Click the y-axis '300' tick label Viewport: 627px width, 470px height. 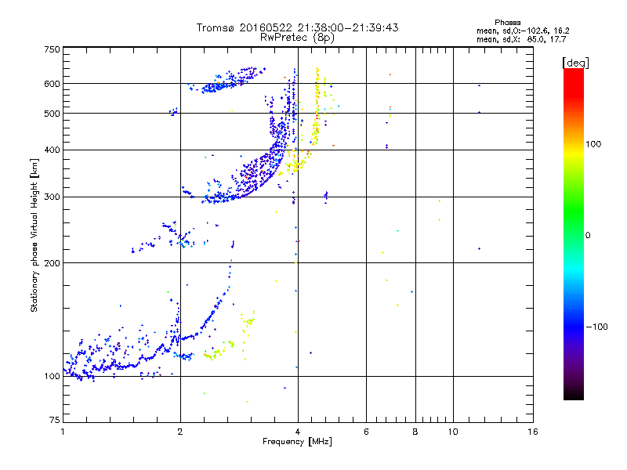coord(52,197)
